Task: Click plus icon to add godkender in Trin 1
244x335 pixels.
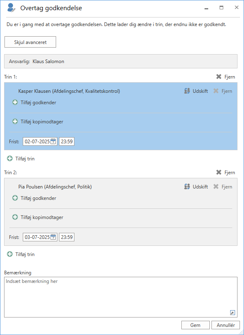Action: (15, 103)
